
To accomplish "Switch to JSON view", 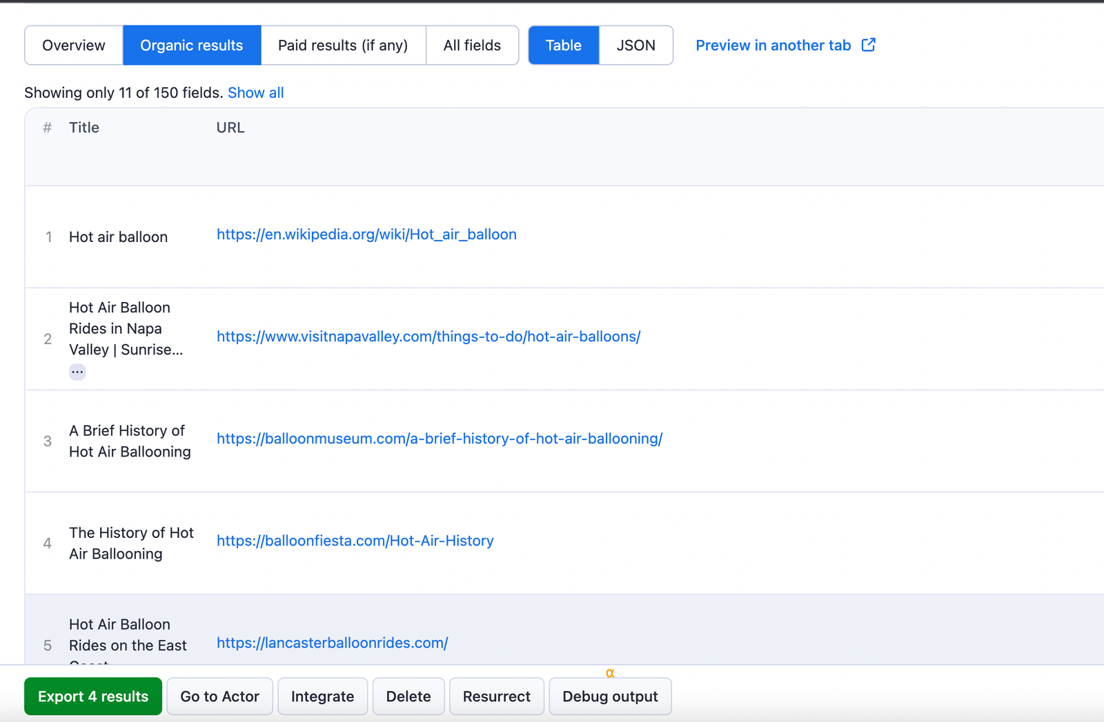I will click(x=635, y=45).
